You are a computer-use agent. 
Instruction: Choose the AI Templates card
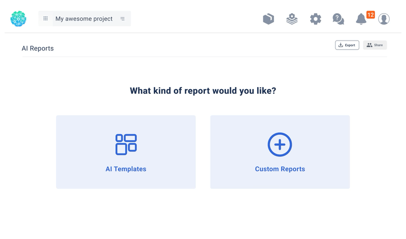point(126,152)
